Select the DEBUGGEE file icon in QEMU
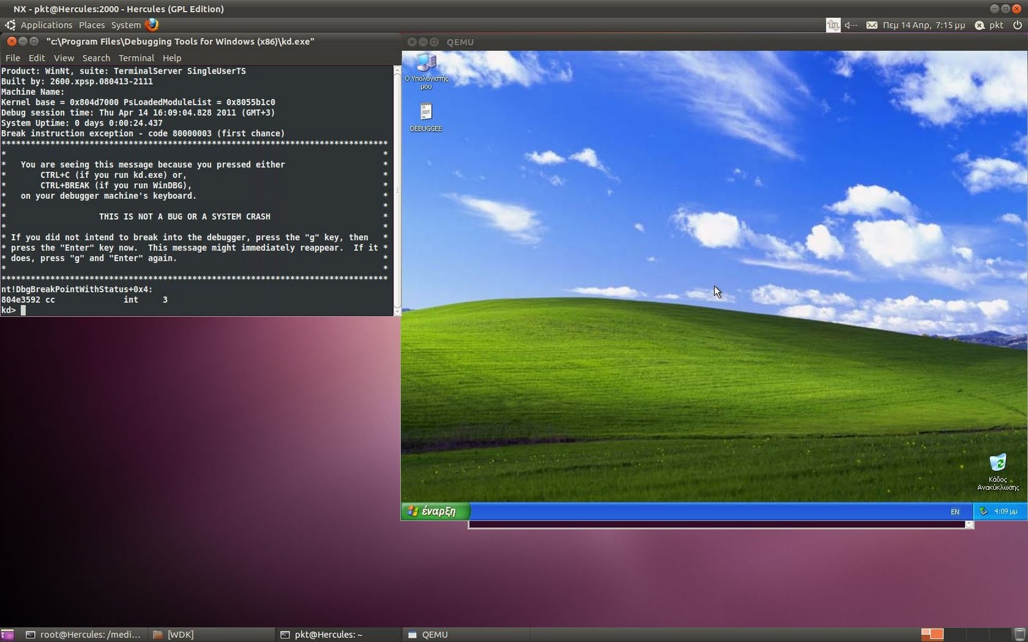The width and height of the screenshot is (1028, 642). coord(425,117)
